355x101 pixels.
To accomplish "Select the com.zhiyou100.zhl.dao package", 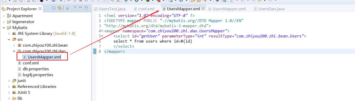I will pos(44,51).
